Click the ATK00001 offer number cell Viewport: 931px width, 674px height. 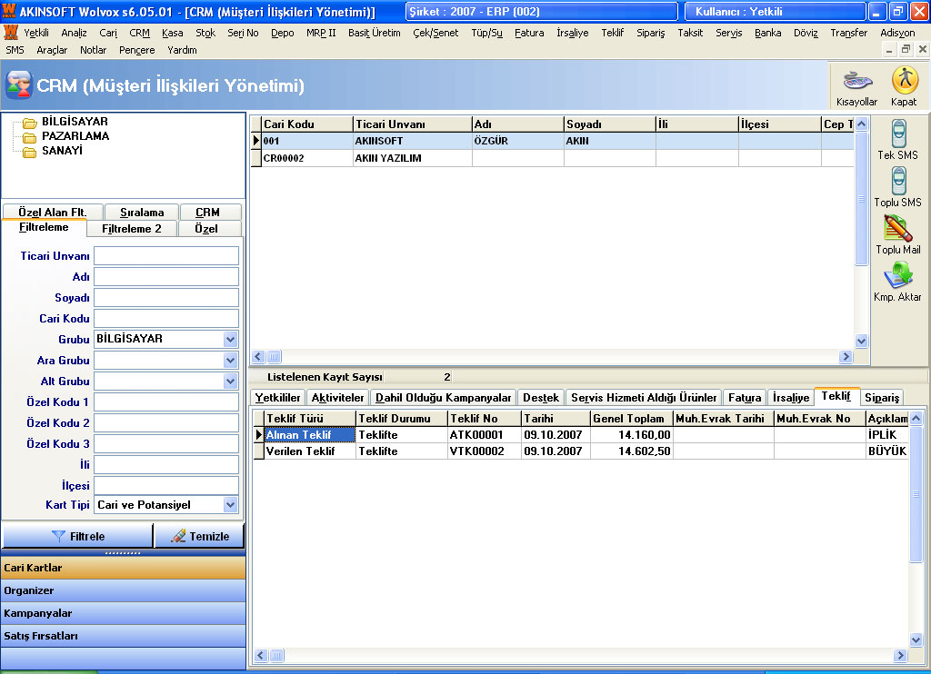(484, 435)
